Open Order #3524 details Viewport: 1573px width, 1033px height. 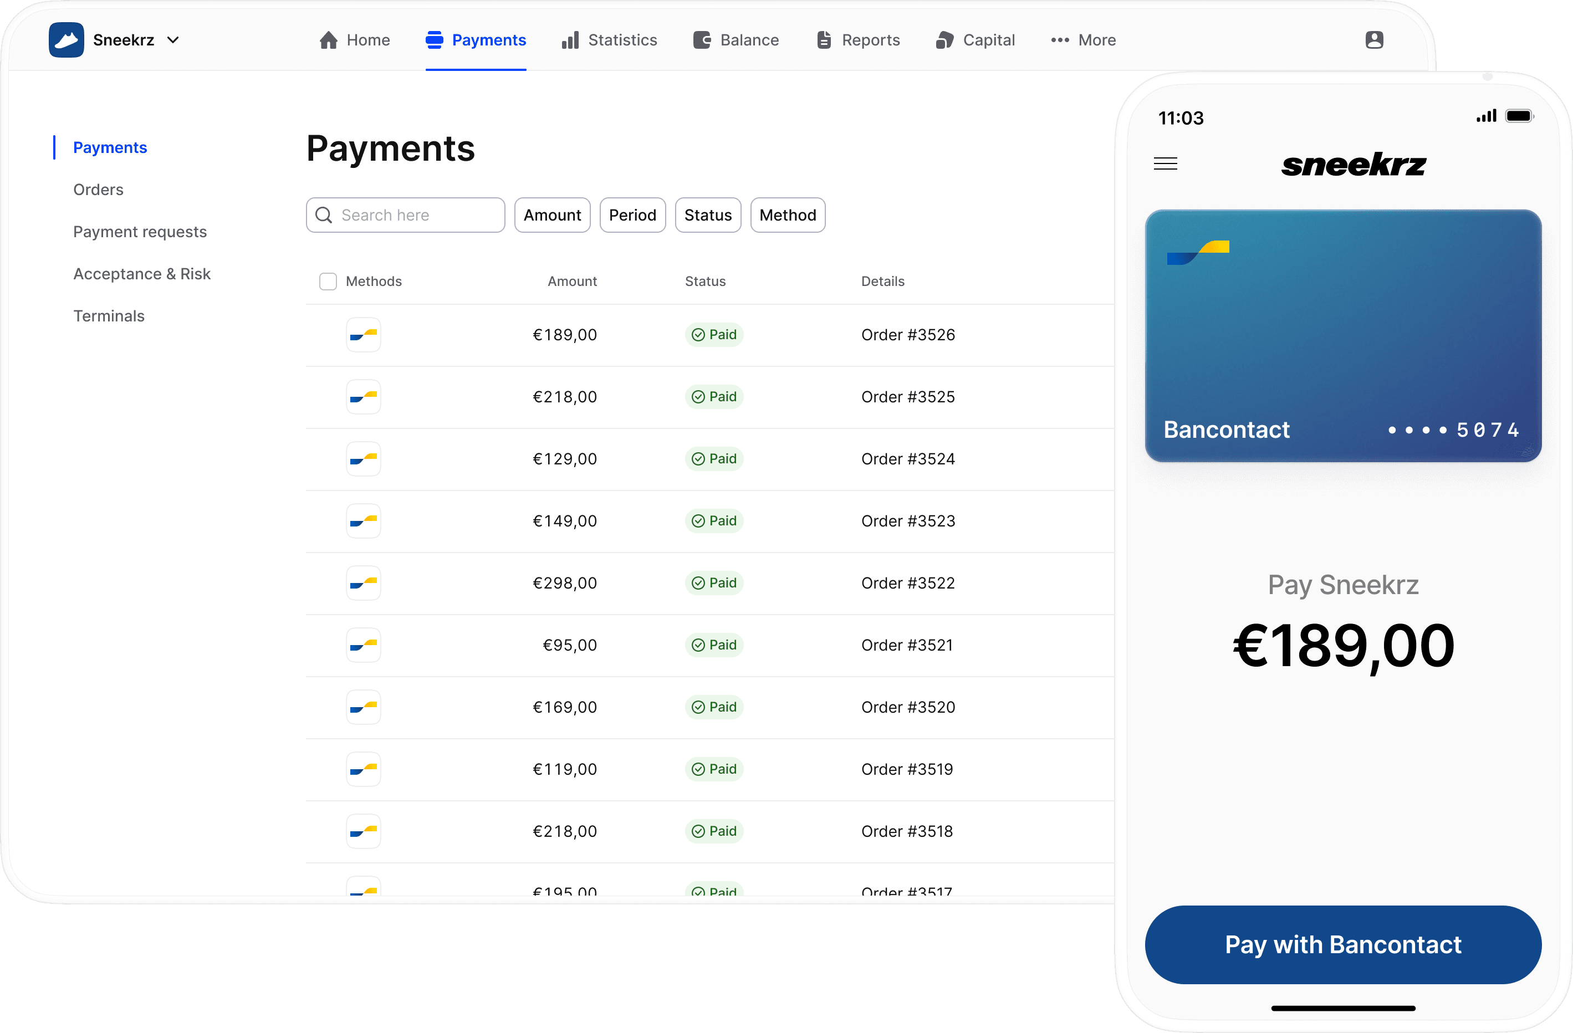click(x=908, y=459)
